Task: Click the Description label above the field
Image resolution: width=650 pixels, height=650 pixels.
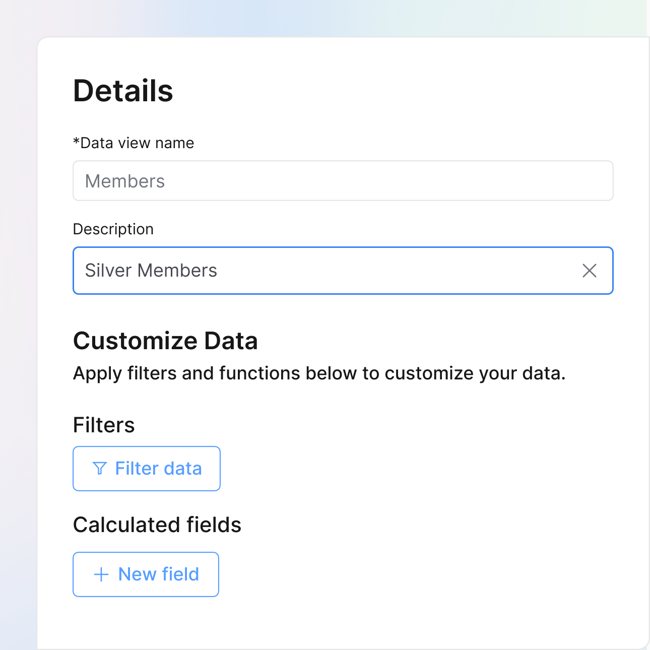Action: point(113,229)
